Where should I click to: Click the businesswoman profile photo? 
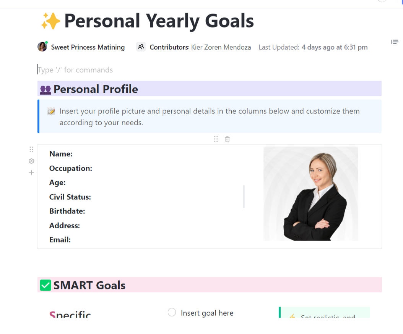[x=311, y=194]
